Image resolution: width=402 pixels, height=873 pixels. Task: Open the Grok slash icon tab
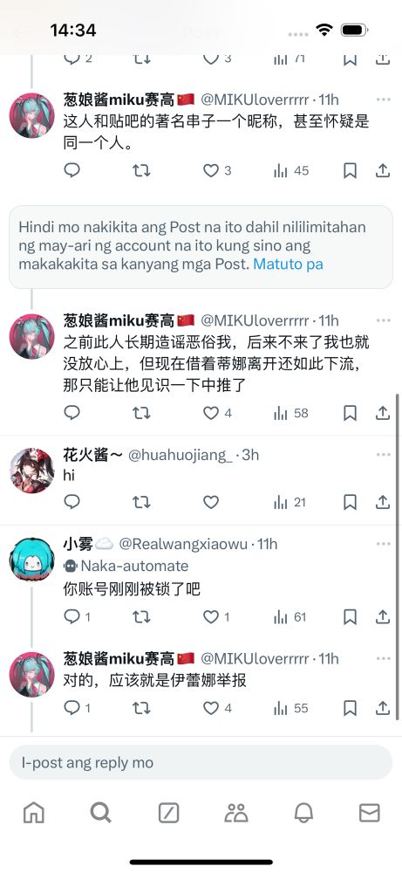coord(168,814)
